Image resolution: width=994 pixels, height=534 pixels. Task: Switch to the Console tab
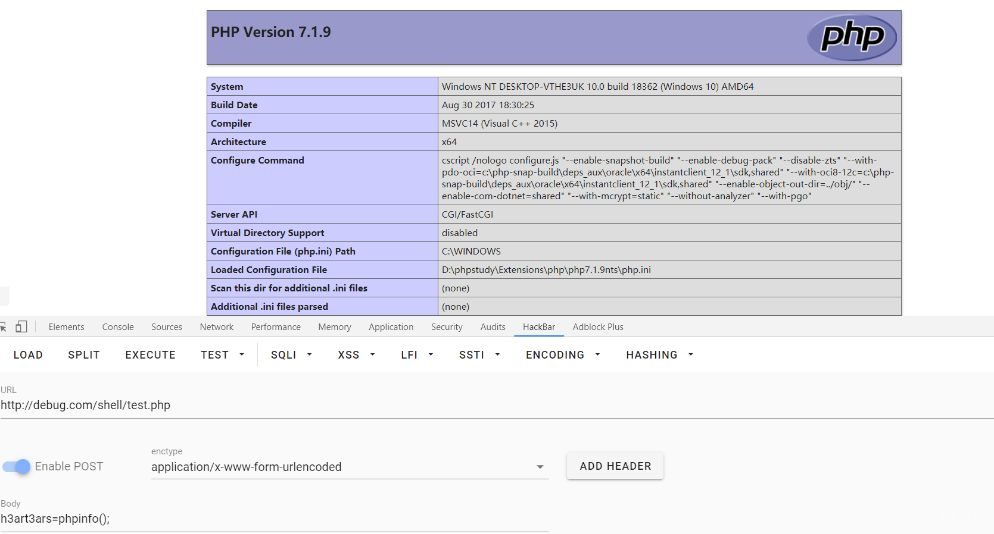118,327
